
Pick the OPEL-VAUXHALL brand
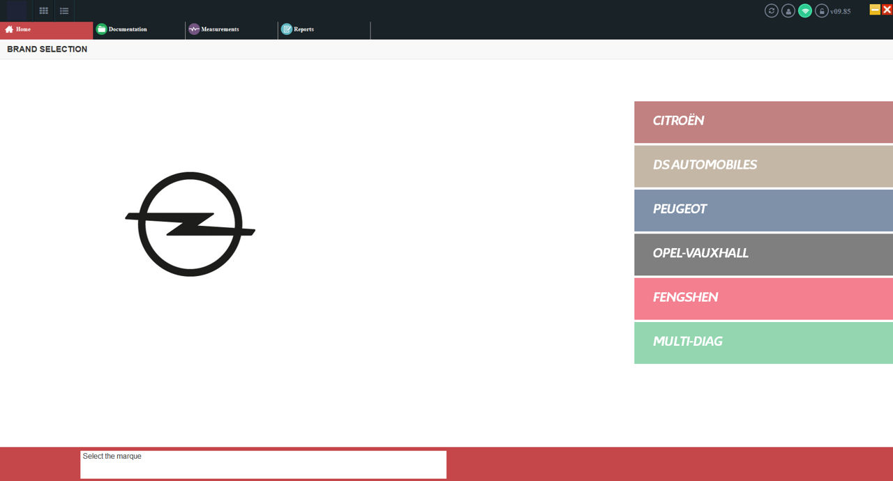coord(763,254)
